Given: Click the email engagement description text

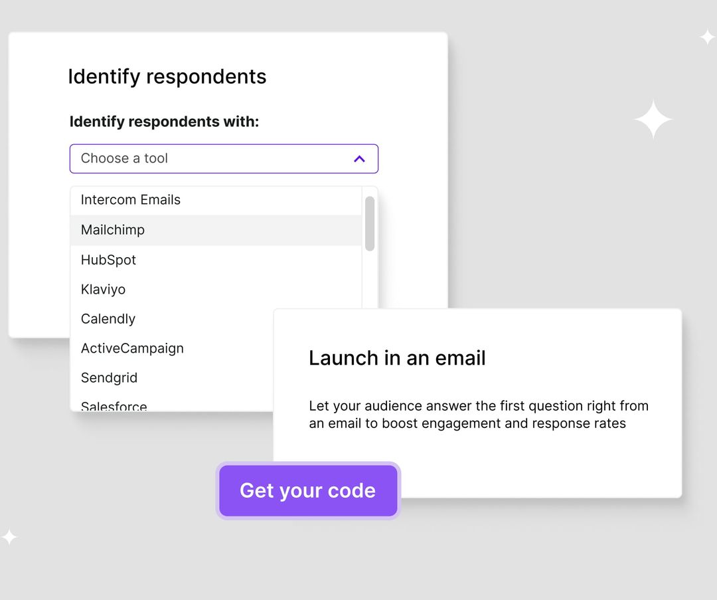Looking at the screenshot, I should point(478,414).
